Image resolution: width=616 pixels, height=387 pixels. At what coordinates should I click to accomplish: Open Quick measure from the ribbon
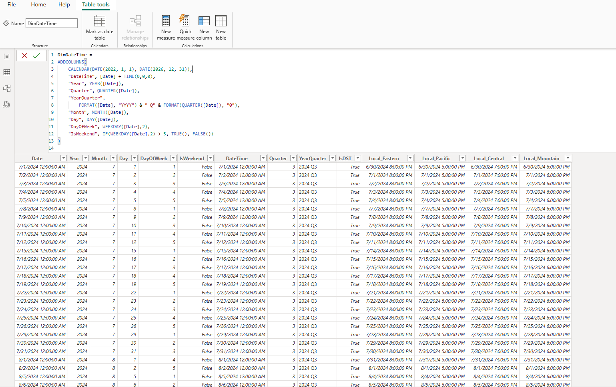point(185,21)
